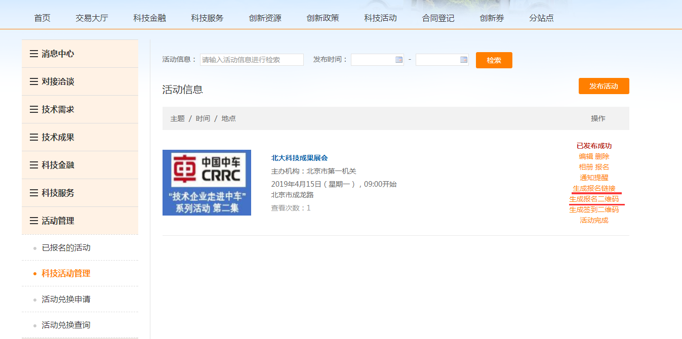
Task: Collapse 活动管理 sidebar section
Action: point(80,221)
